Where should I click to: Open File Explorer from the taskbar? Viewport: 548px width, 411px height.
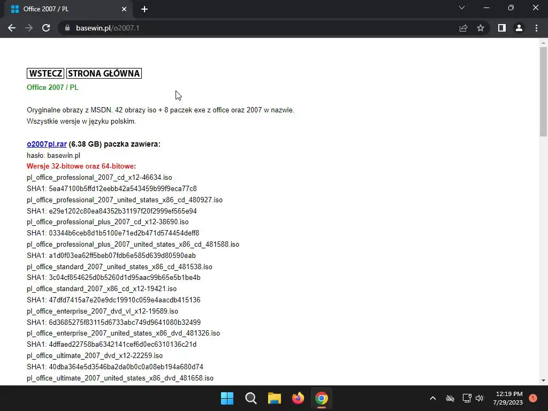pos(275,398)
